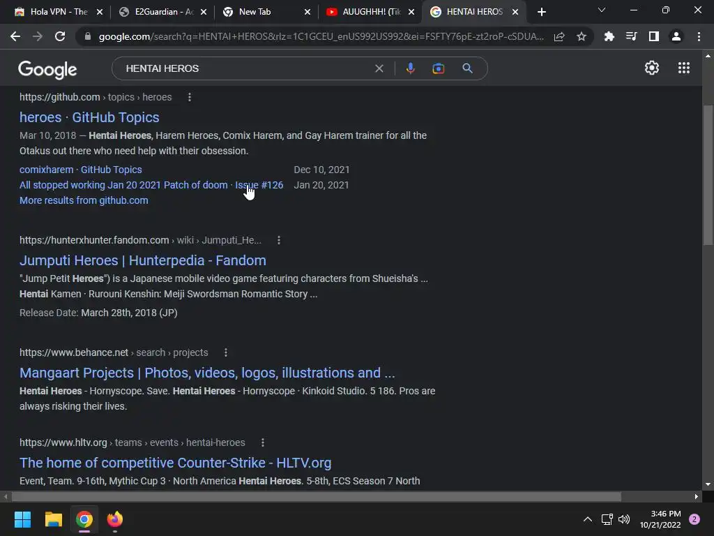Click the address bar URL
This screenshot has width=714, height=536.
tap(321, 36)
